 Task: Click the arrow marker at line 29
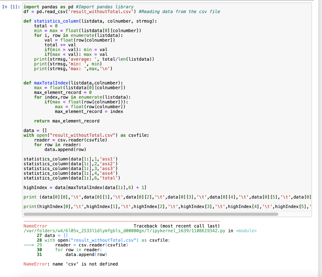(x=28, y=245)
